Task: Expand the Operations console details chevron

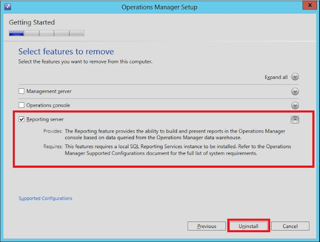Action: [x=295, y=105]
